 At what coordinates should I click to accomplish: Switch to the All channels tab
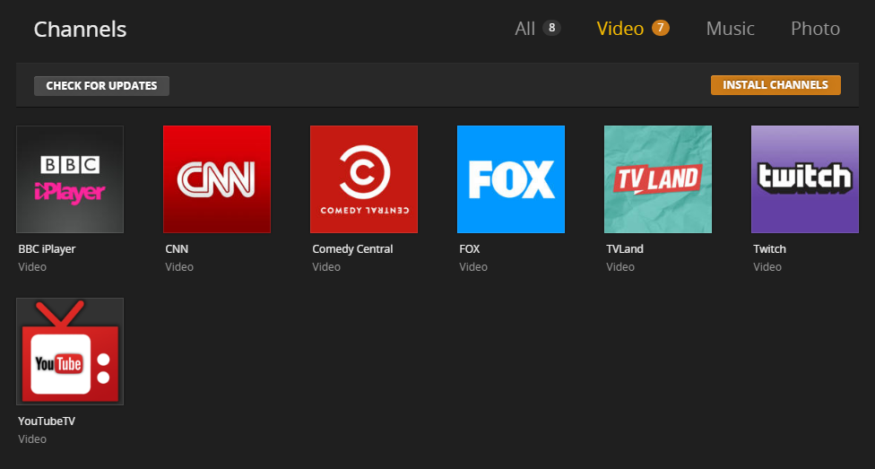[537, 29]
